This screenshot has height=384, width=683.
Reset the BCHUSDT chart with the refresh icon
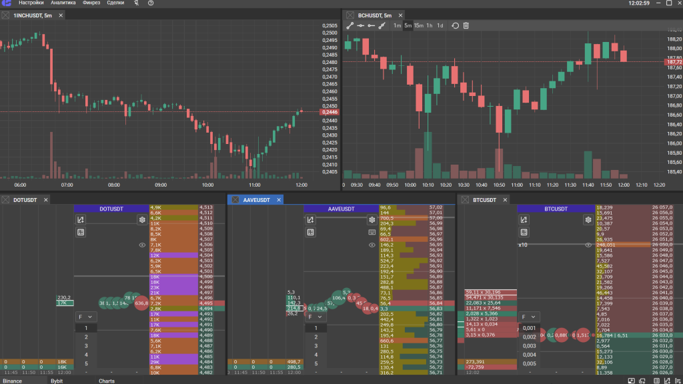pos(456,25)
